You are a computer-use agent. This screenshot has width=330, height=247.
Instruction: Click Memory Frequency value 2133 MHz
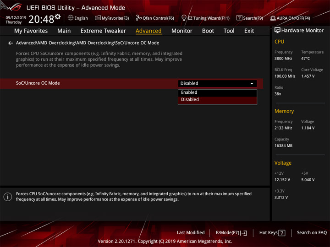click(283, 128)
